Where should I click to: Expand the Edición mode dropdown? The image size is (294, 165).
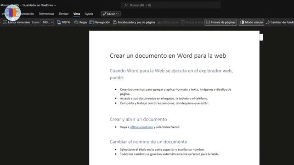[111, 14]
